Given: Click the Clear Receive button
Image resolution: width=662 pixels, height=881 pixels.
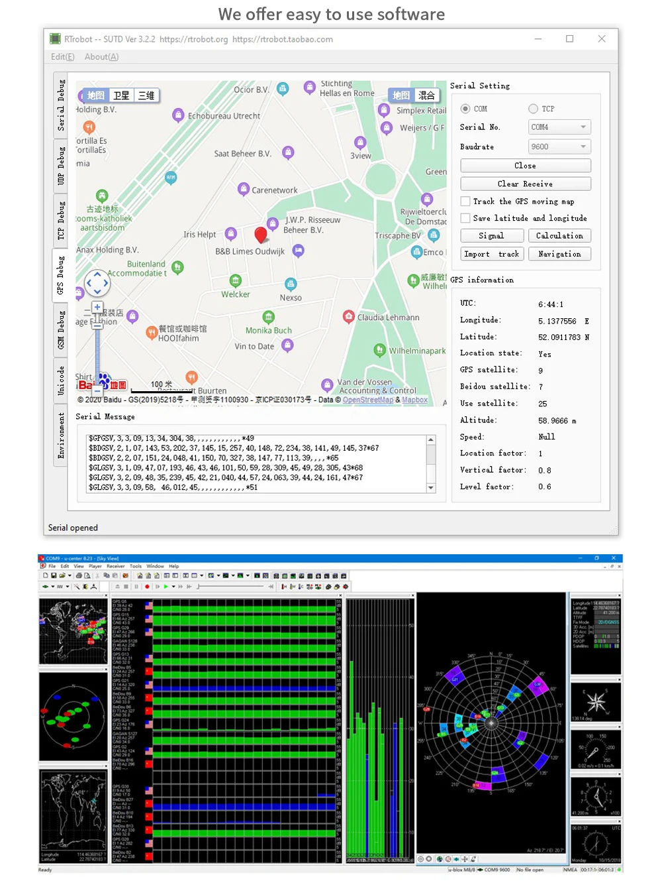Looking at the screenshot, I should pyautogui.click(x=526, y=184).
